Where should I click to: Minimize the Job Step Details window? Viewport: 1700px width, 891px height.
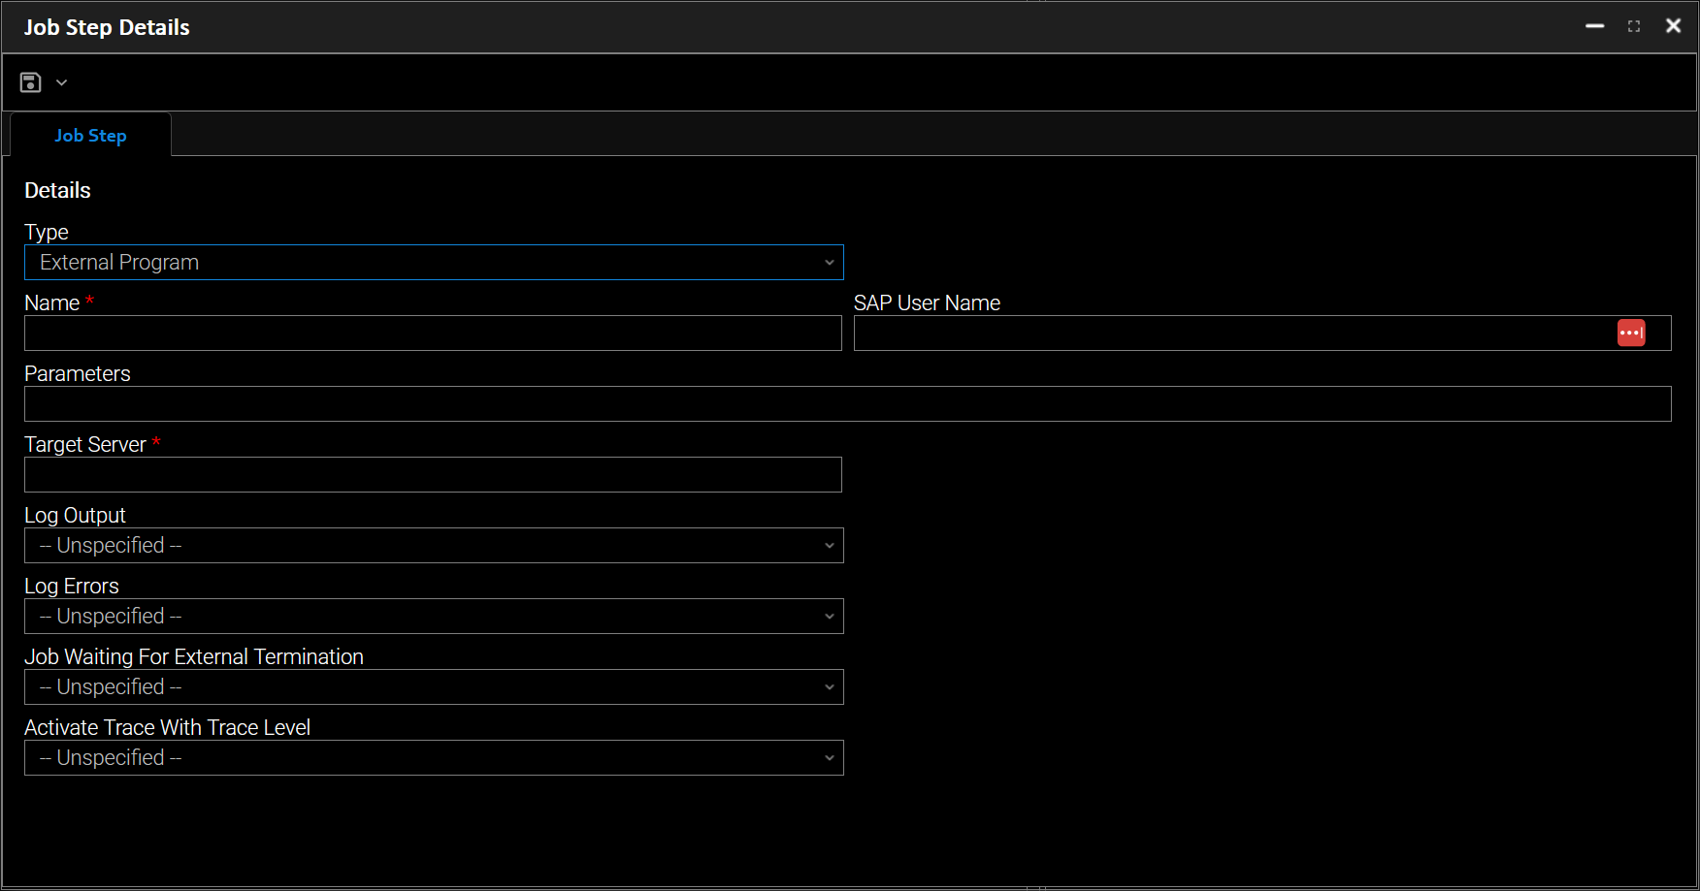(x=1594, y=26)
